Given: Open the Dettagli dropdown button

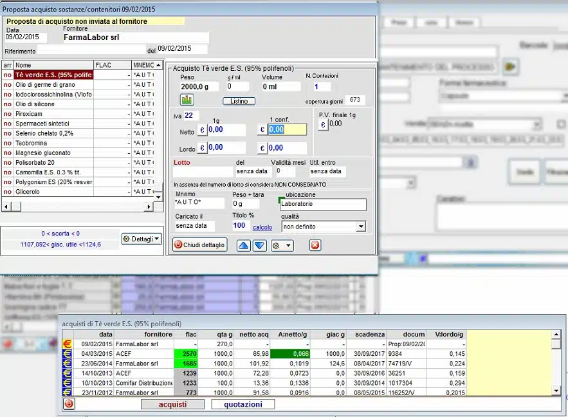Looking at the screenshot, I should (142, 239).
